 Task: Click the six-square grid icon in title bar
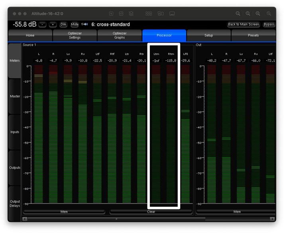(149, 14)
